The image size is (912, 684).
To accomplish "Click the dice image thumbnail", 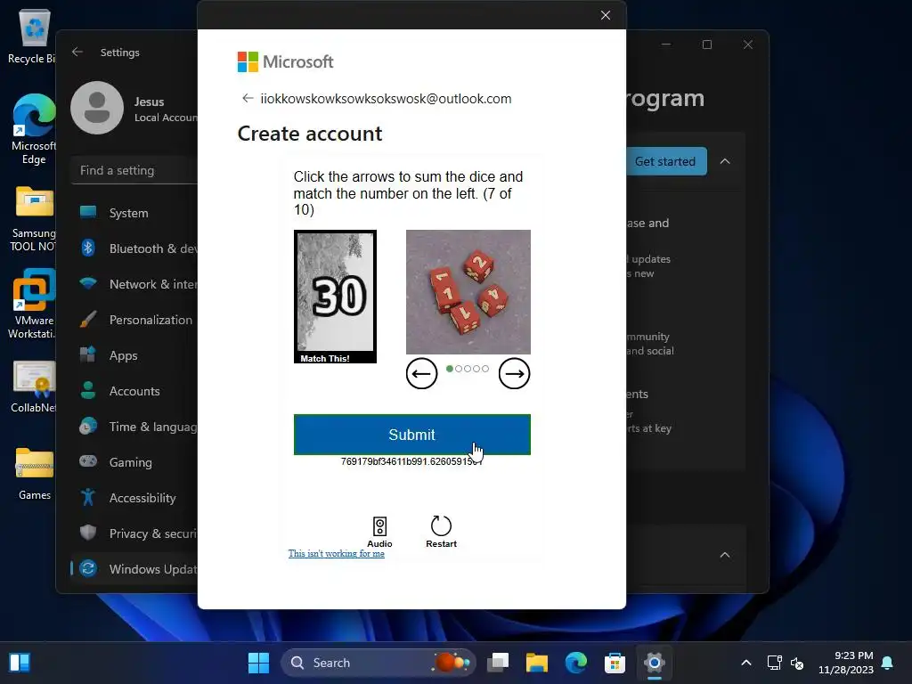I will tap(468, 292).
